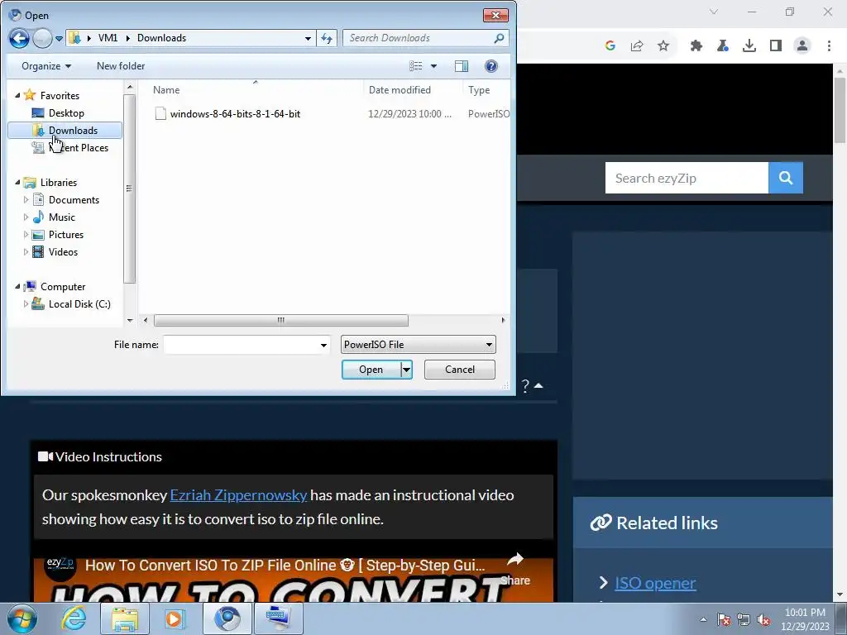Share the YouTube video via Share arrow
This screenshot has height=635, width=847.
[x=515, y=568]
